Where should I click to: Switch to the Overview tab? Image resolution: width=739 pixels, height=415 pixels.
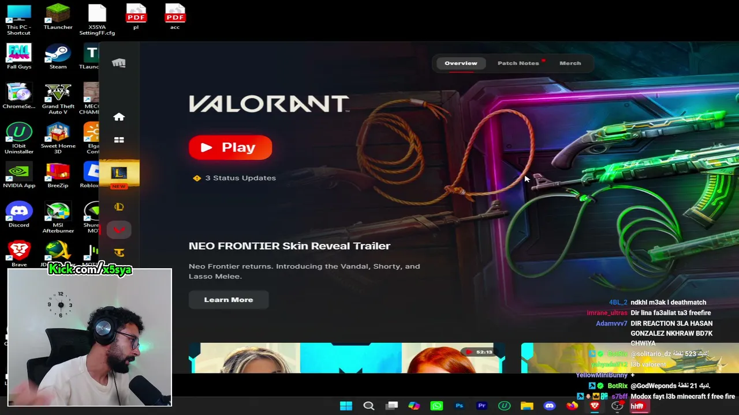(x=461, y=63)
